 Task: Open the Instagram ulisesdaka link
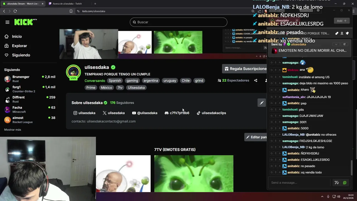(x=84, y=113)
